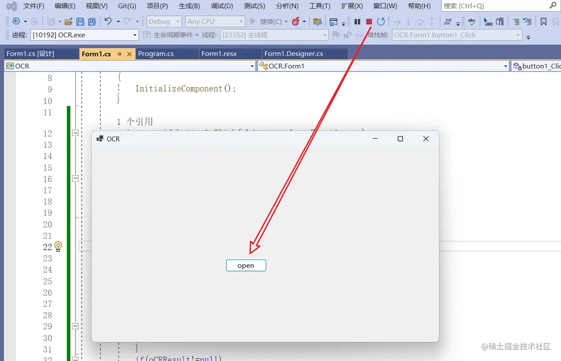Open the 窗口(W) Window menu
561x361 pixels.
point(385,6)
